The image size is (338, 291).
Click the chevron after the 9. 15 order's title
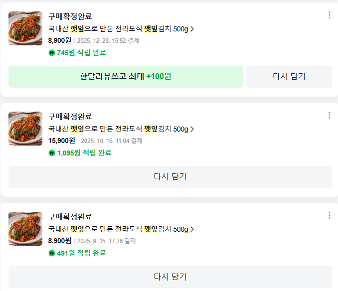[192, 229]
